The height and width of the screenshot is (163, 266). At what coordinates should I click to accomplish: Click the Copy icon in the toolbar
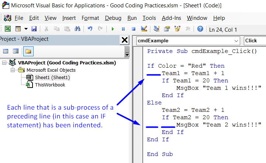57,29
